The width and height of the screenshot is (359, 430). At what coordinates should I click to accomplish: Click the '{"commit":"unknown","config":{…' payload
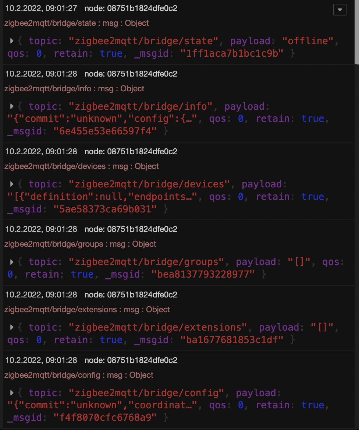click(102, 119)
